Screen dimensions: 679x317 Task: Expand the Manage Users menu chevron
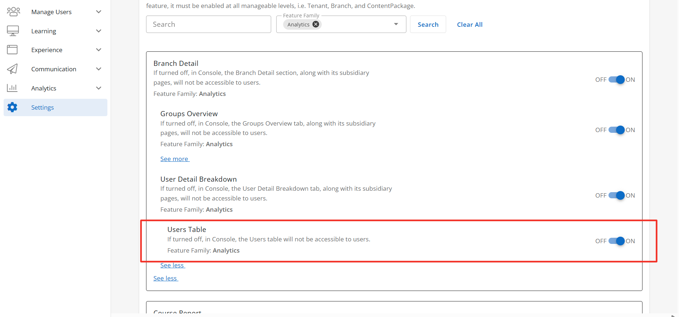click(x=99, y=12)
